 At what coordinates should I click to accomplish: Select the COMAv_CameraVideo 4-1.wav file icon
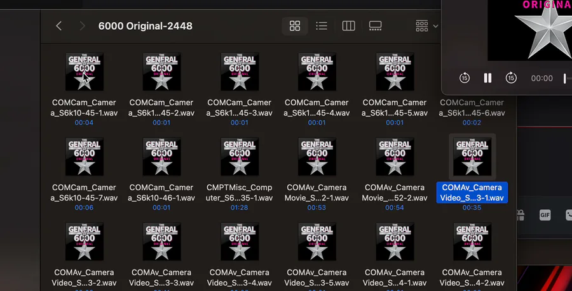pos(395,242)
